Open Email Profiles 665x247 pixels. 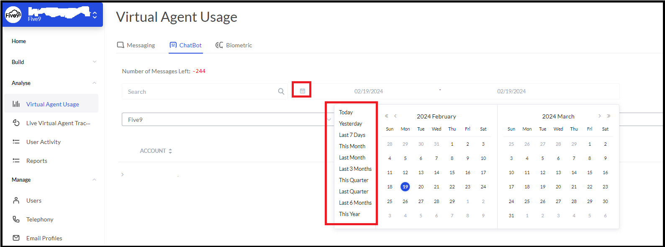(x=44, y=238)
